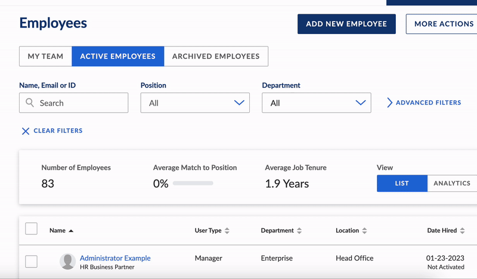
Task: Click the Advanced Filters chevron icon
Action: pos(390,103)
